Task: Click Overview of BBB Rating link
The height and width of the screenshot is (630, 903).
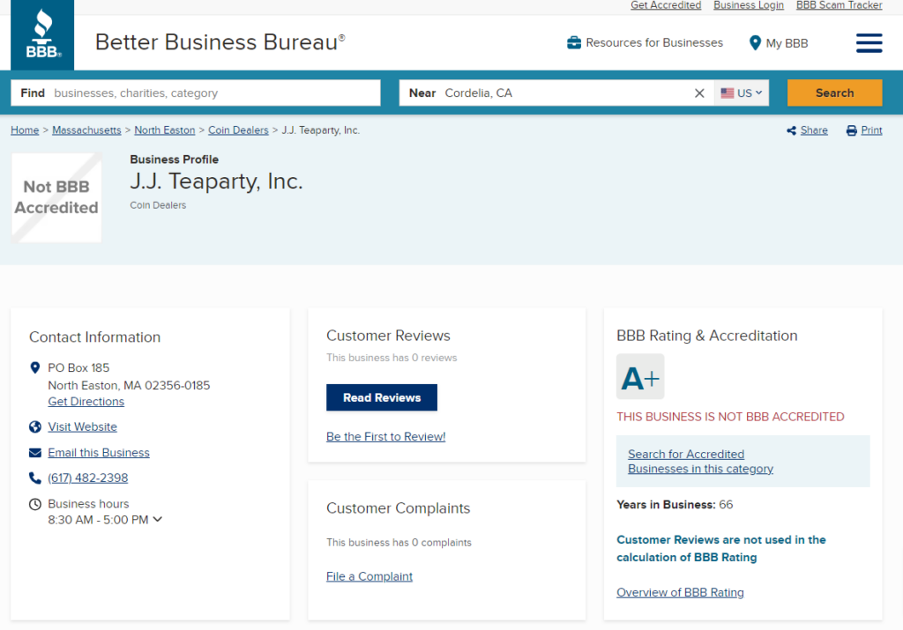Action: coord(680,593)
